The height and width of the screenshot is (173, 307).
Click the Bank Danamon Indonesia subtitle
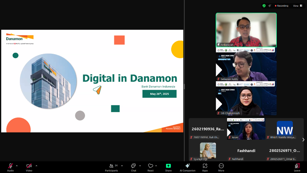pyautogui.click(x=158, y=86)
